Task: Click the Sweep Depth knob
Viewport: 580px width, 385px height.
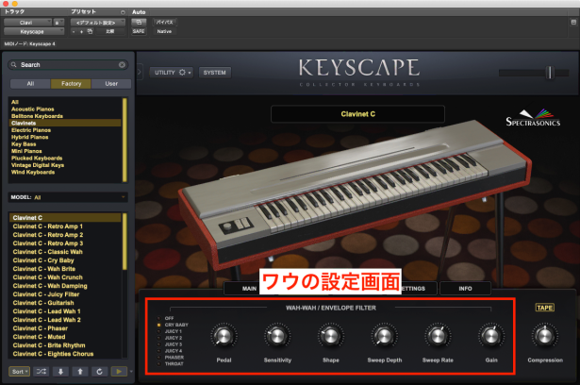Action: click(x=384, y=336)
